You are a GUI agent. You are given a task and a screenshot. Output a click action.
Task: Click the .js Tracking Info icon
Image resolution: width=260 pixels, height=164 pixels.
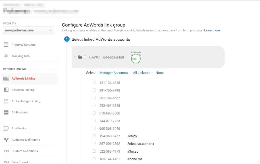pyautogui.click(x=6, y=56)
